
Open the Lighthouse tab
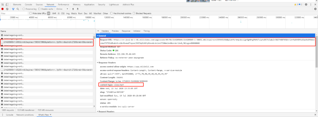(114, 4)
